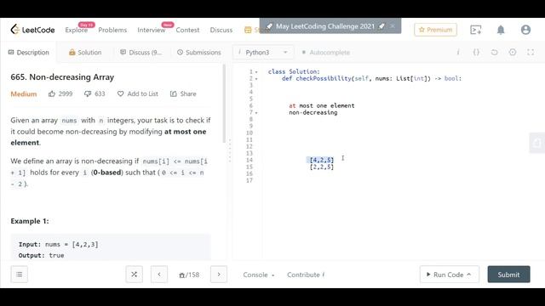This screenshot has height=306, width=545.
Task: Click the description panel scrollbar
Action: click(x=224, y=104)
